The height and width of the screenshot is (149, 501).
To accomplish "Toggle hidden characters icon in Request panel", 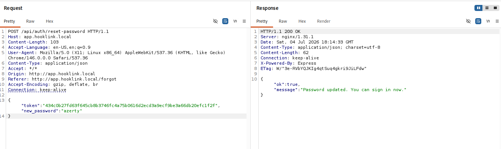I will 215,21.
